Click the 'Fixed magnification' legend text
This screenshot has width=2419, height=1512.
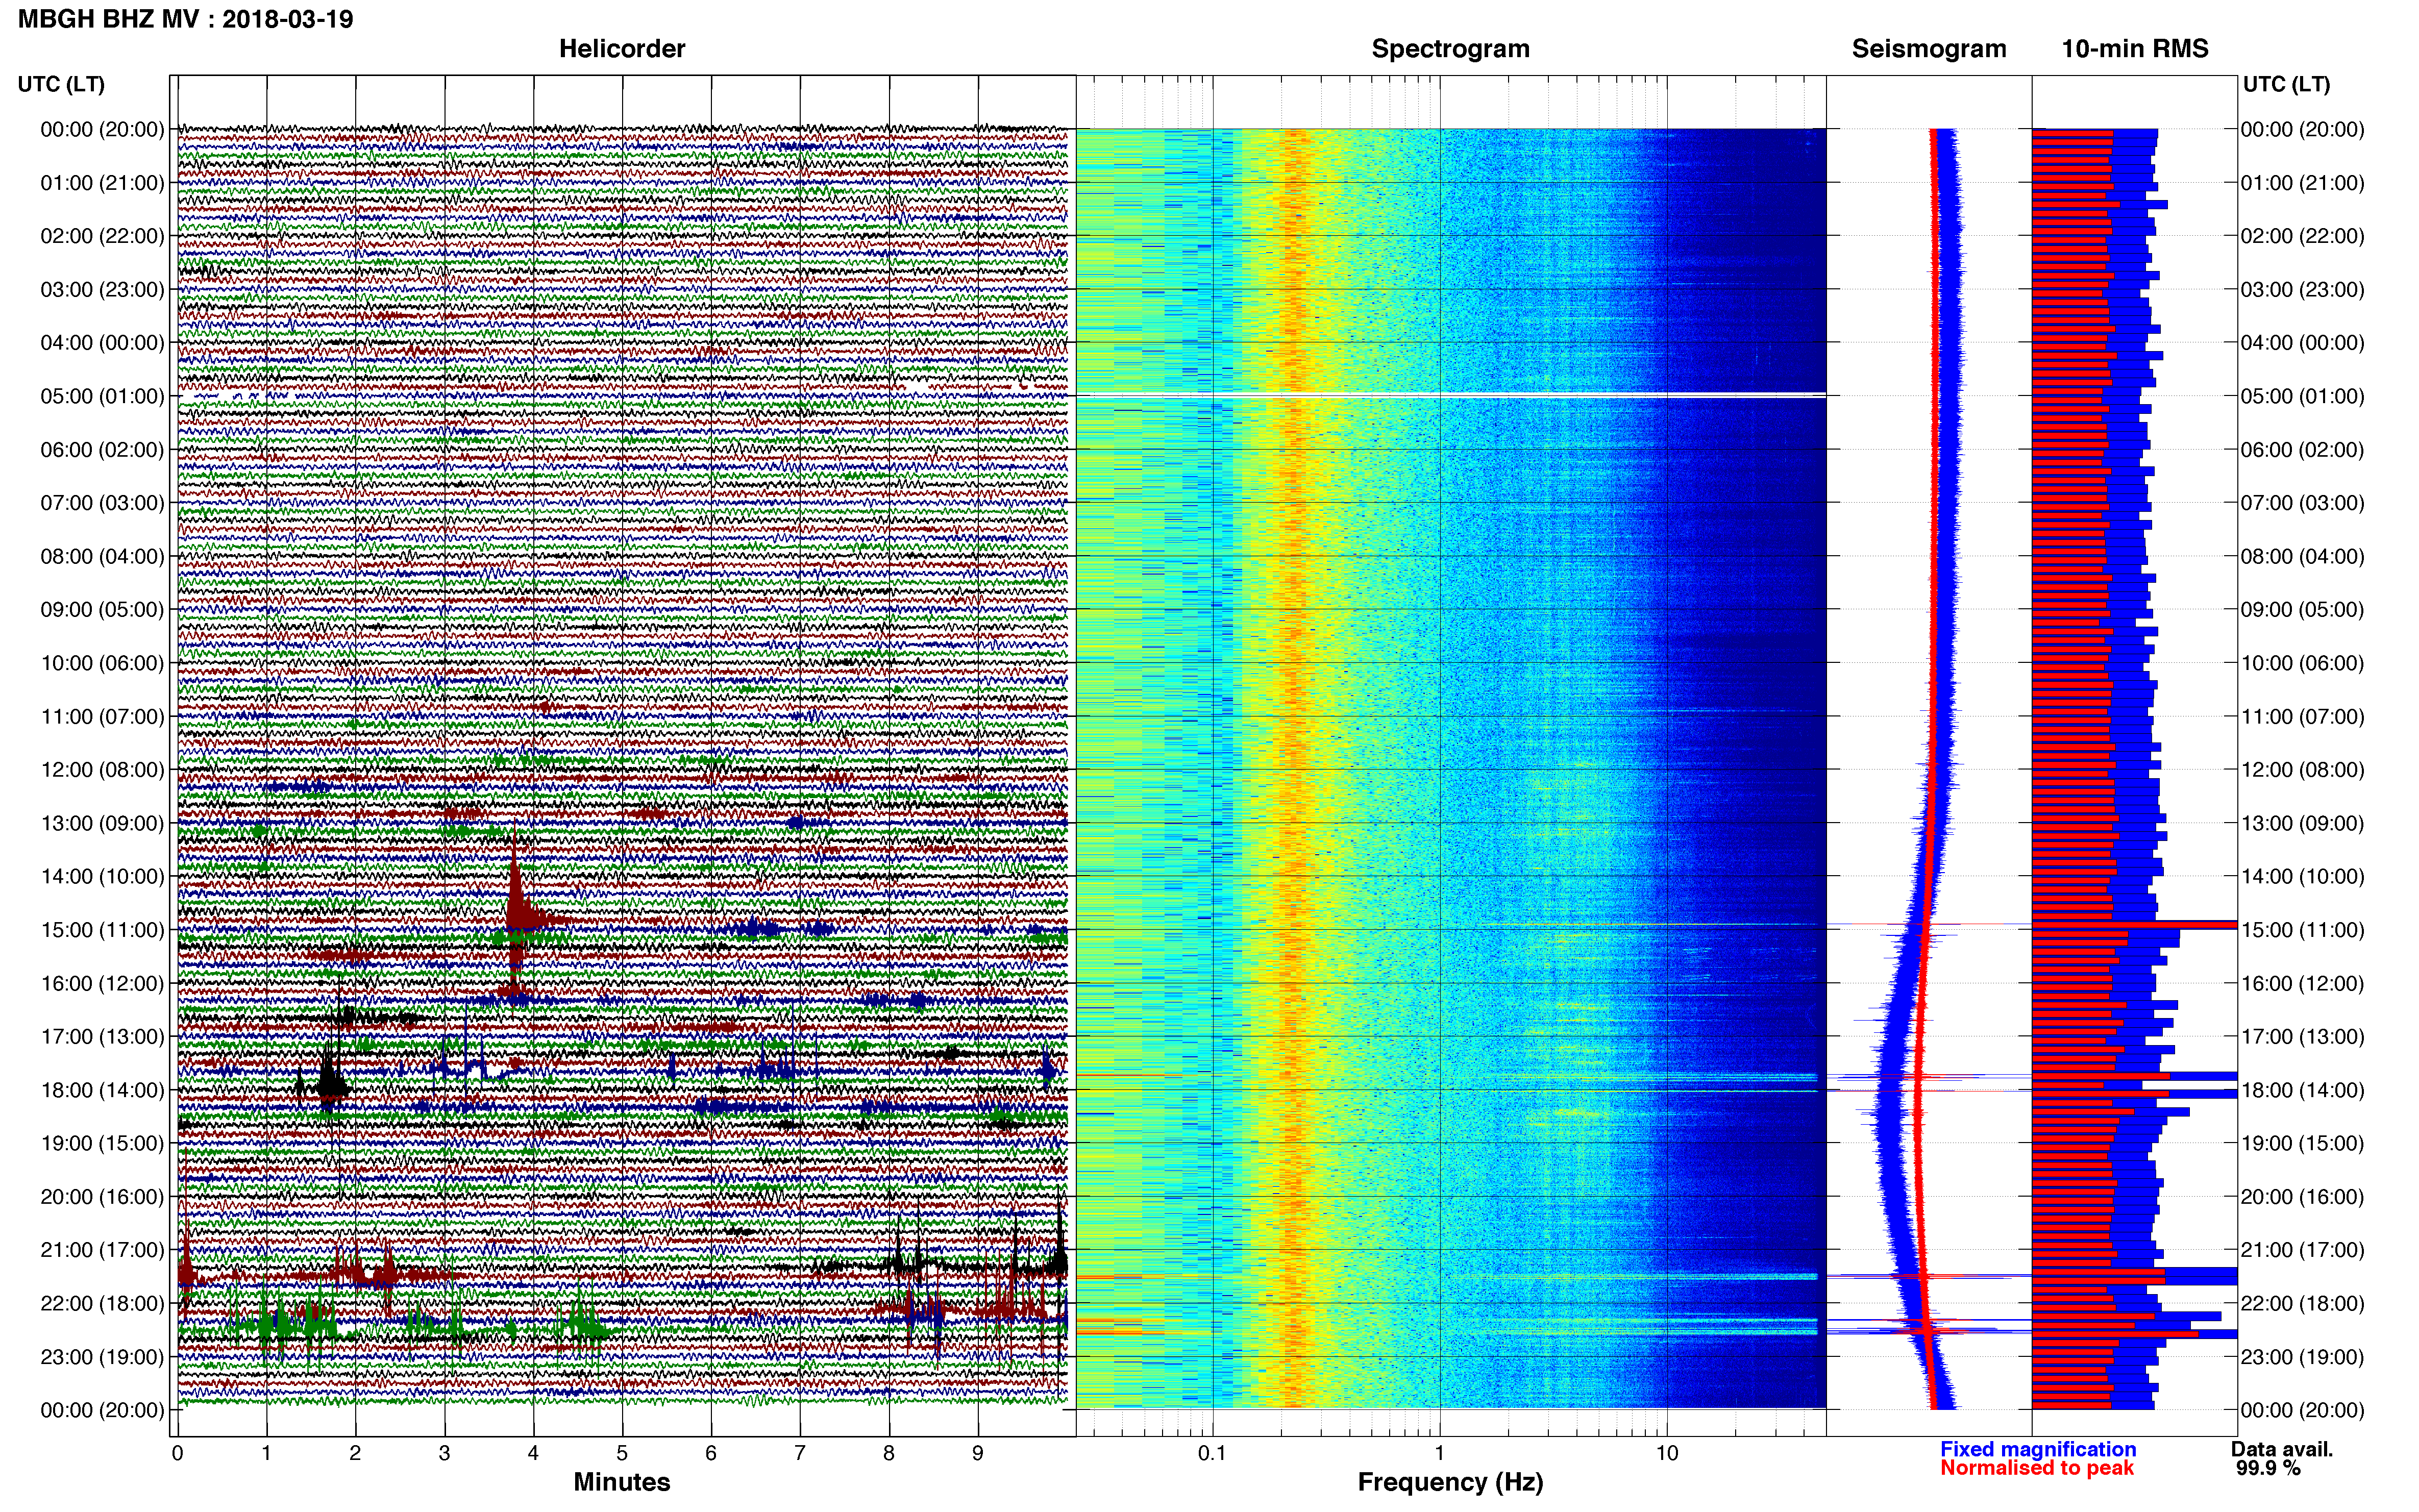pyautogui.click(x=2038, y=1449)
